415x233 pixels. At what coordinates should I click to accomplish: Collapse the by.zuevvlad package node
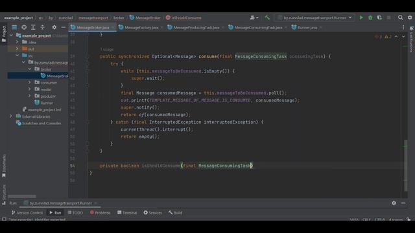tap(23, 62)
